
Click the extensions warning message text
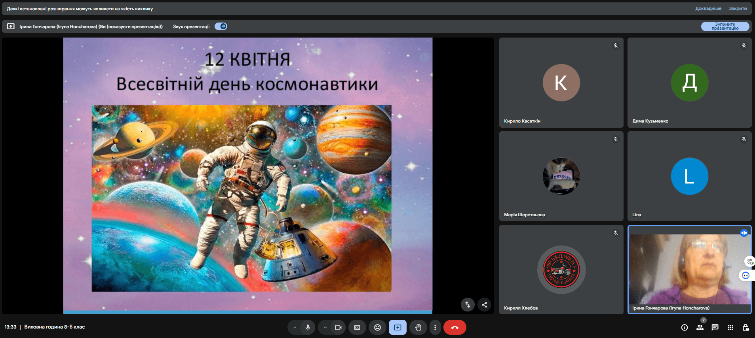pyautogui.click(x=80, y=9)
